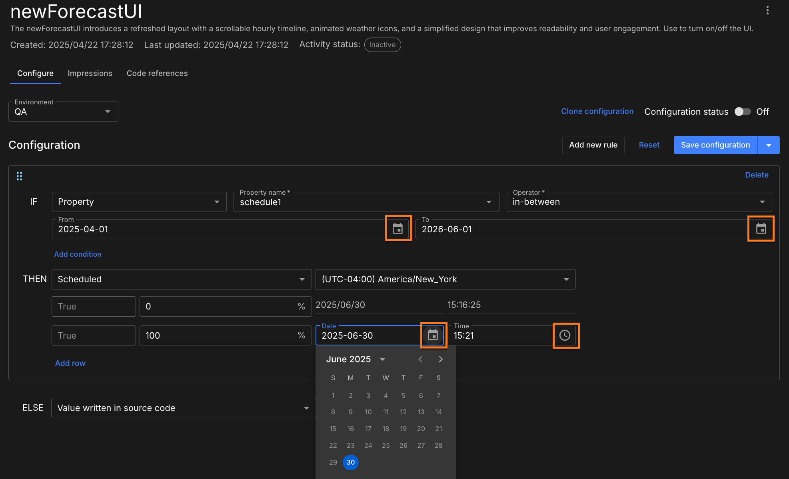Go to previous month in calendar
The height and width of the screenshot is (479, 789).
420,359
